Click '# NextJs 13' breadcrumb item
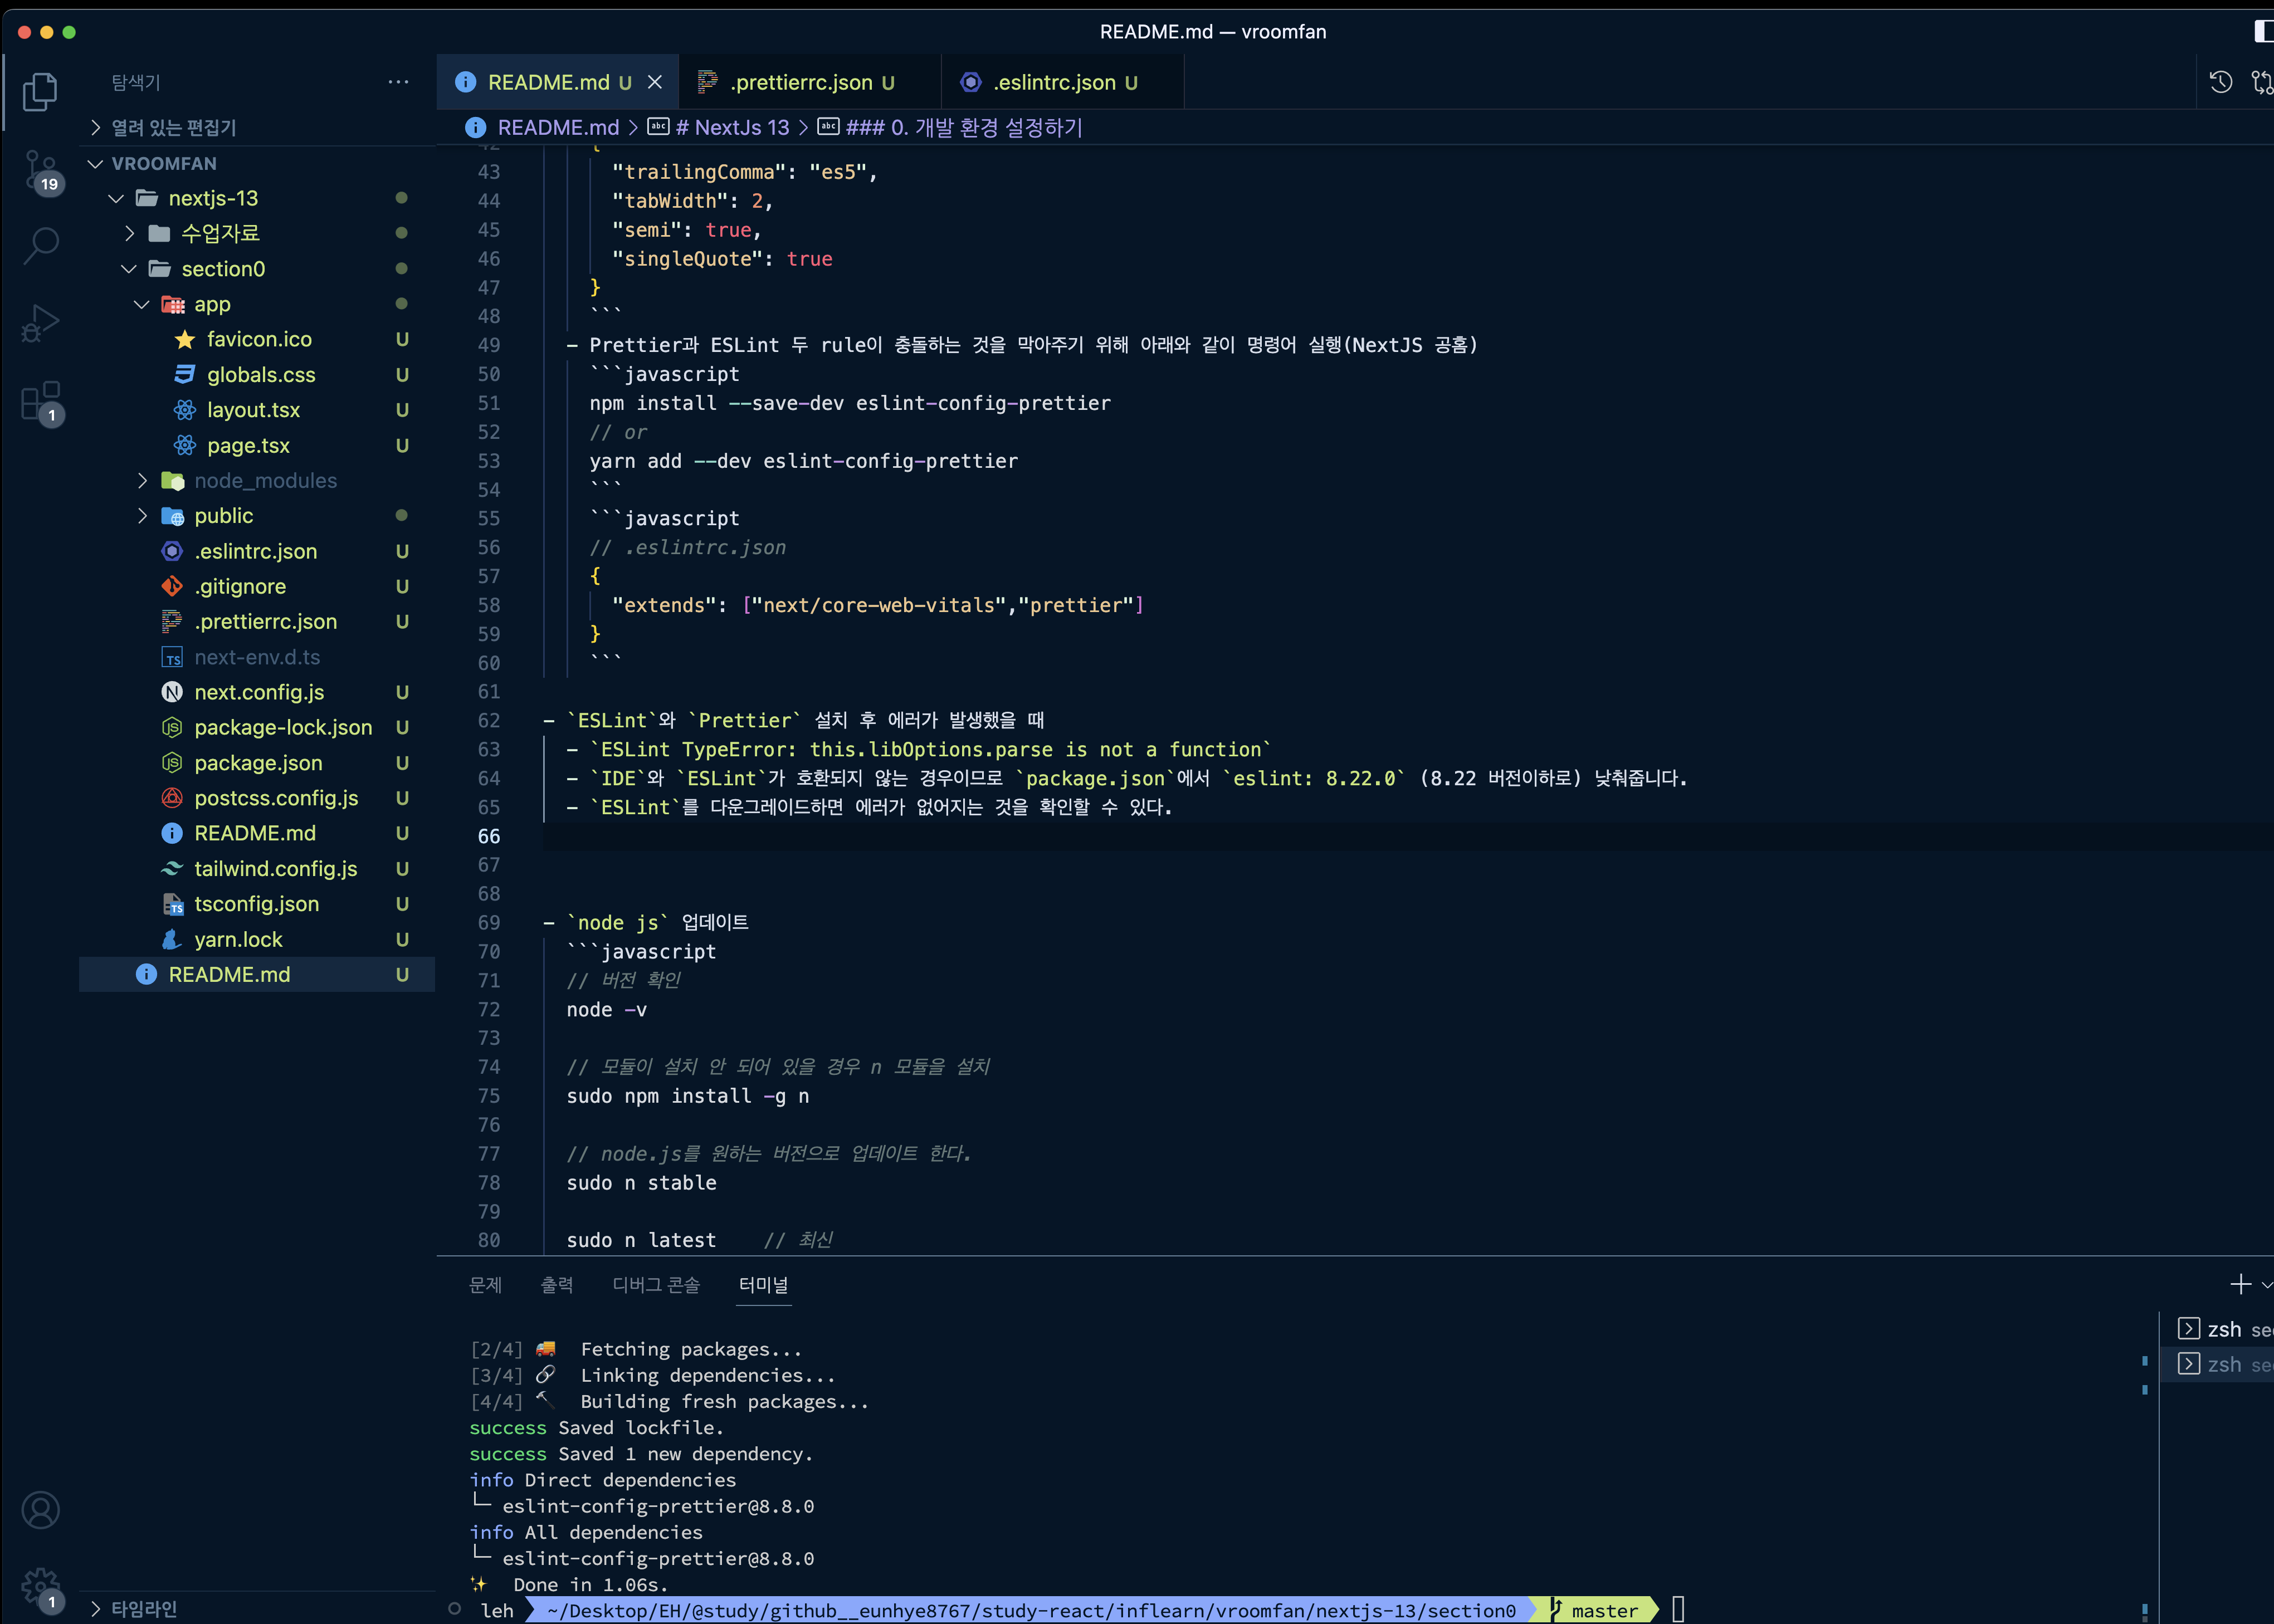Viewport: 2274px width, 1624px height. [x=732, y=127]
